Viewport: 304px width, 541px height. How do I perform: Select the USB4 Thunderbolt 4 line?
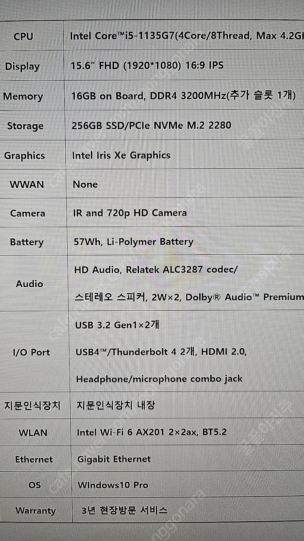click(x=161, y=352)
